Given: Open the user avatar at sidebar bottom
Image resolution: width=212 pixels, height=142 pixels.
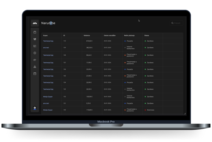Looking at the screenshot, I should 35,108.
